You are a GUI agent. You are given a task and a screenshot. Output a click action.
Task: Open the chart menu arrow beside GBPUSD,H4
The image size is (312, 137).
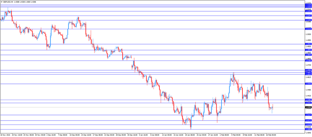click(x=2, y=2)
